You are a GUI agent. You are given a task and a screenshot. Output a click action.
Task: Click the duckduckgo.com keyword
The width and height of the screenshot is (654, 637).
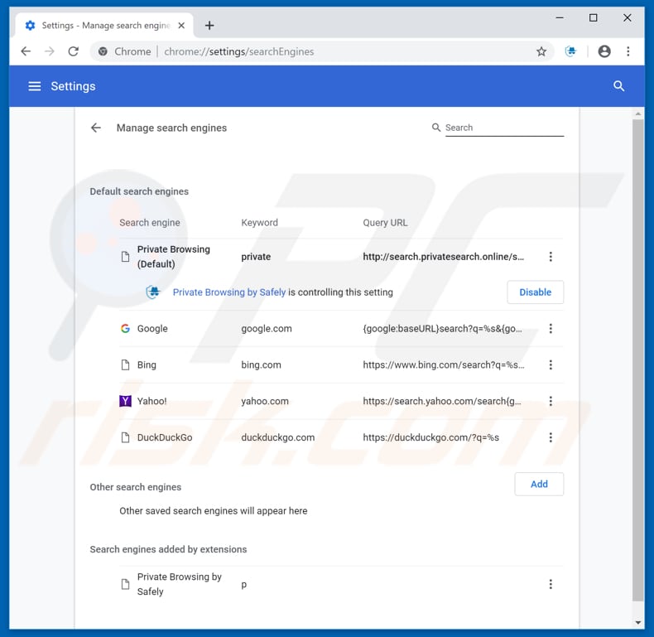pos(278,437)
